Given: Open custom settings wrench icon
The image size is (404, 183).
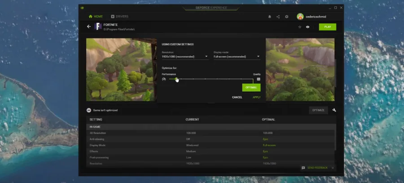Looking at the screenshot, I should point(334,110).
